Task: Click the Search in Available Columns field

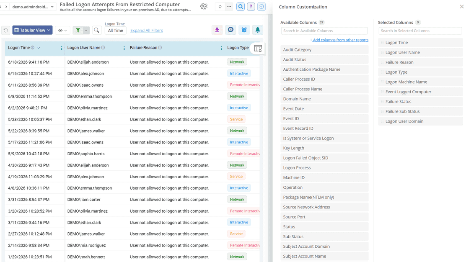Action: [x=324, y=31]
